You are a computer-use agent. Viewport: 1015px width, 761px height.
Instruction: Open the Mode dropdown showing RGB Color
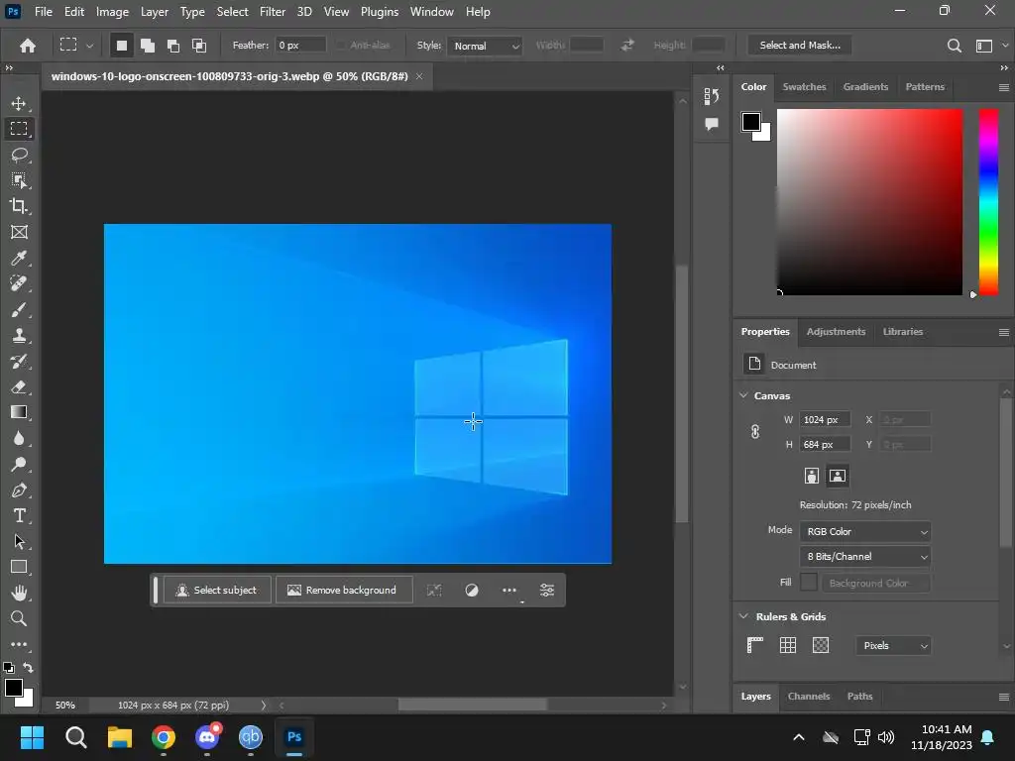click(x=865, y=531)
